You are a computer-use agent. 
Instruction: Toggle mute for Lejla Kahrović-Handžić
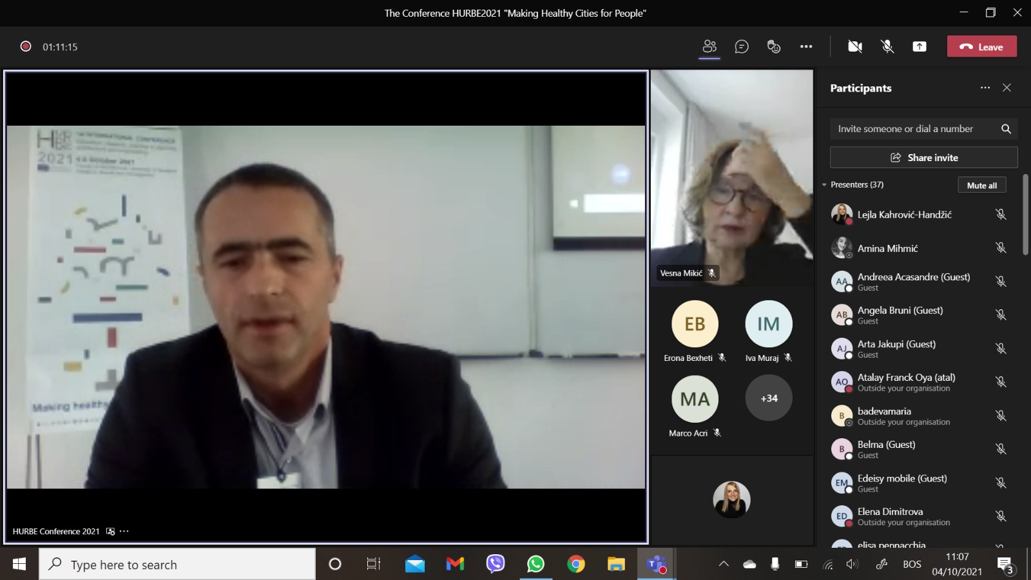[1001, 214]
